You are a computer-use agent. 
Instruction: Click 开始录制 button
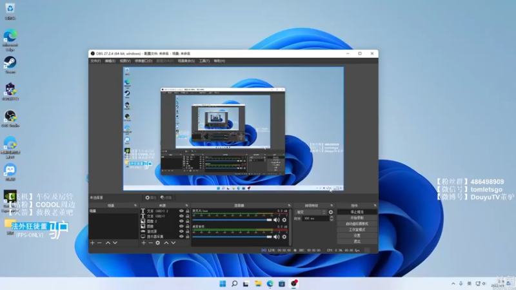[x=357, y=218]
